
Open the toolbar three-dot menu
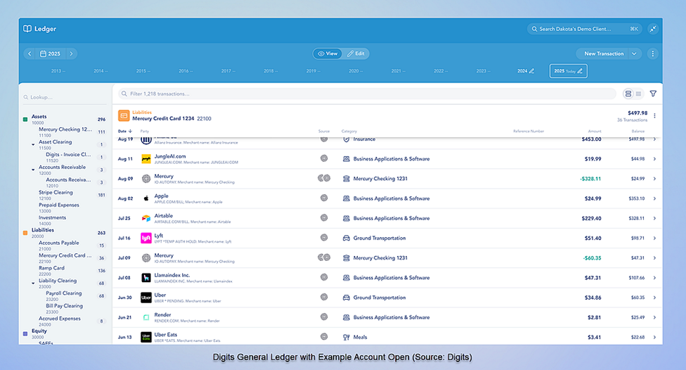[653, 53]
